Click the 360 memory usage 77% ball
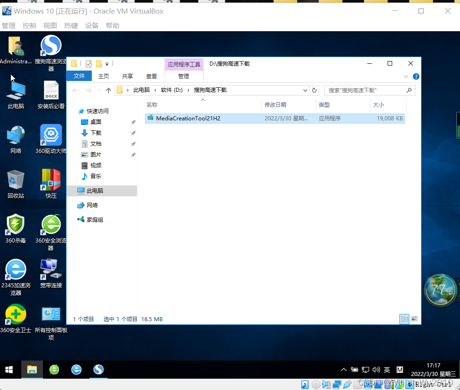460x390 pixels. (441, 290)
